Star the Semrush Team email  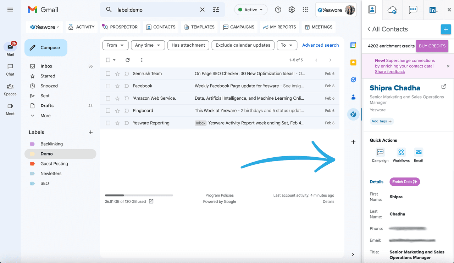[x=118, y=74]
